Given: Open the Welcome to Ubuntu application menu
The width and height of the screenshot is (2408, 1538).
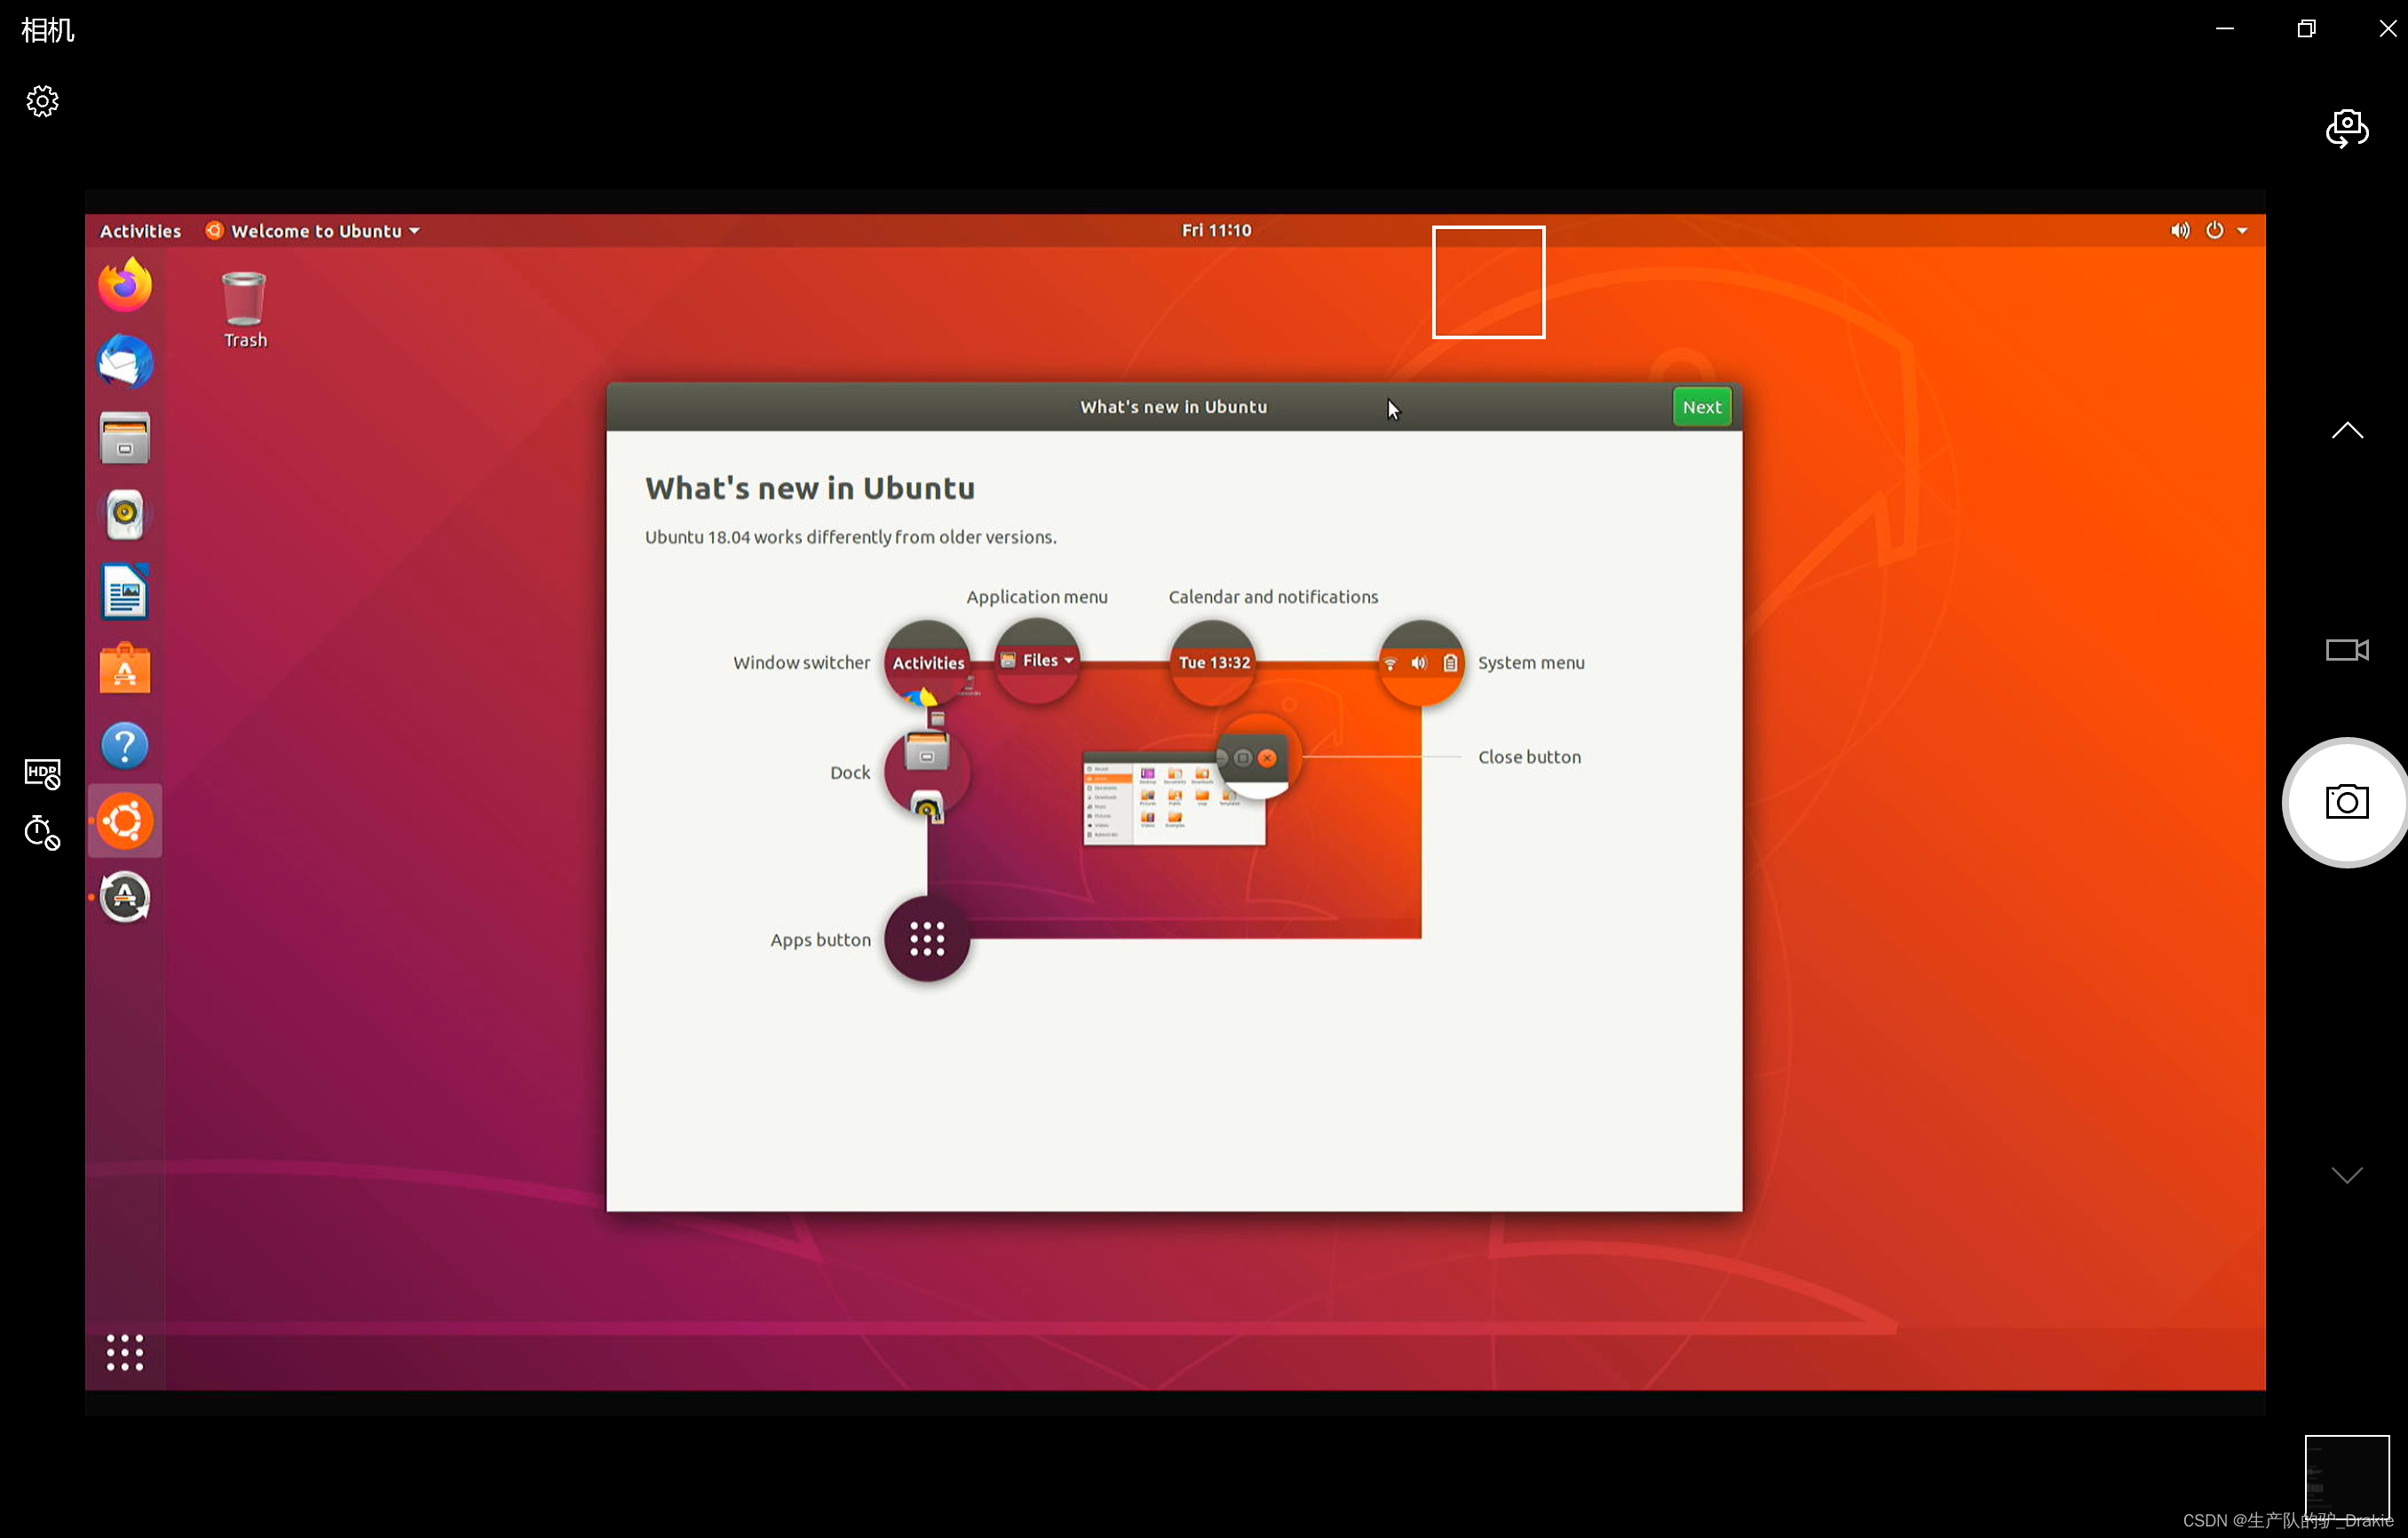Looking at the screenshot, I should tap(312, 231).
